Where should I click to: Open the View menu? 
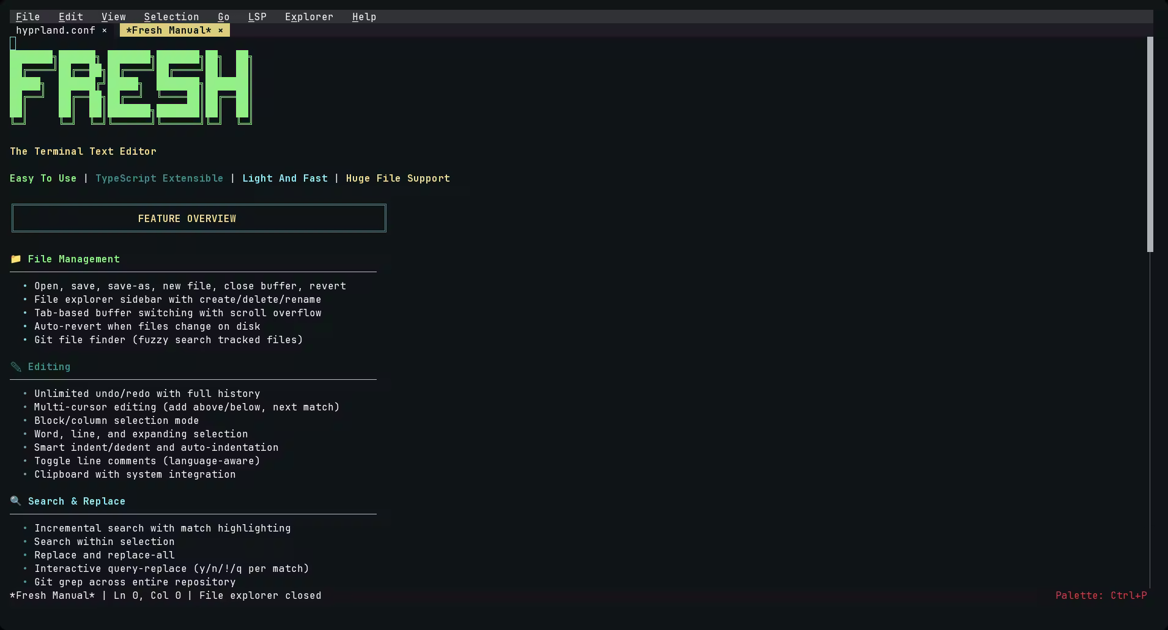pyautogui.click(x=113, y=17)
